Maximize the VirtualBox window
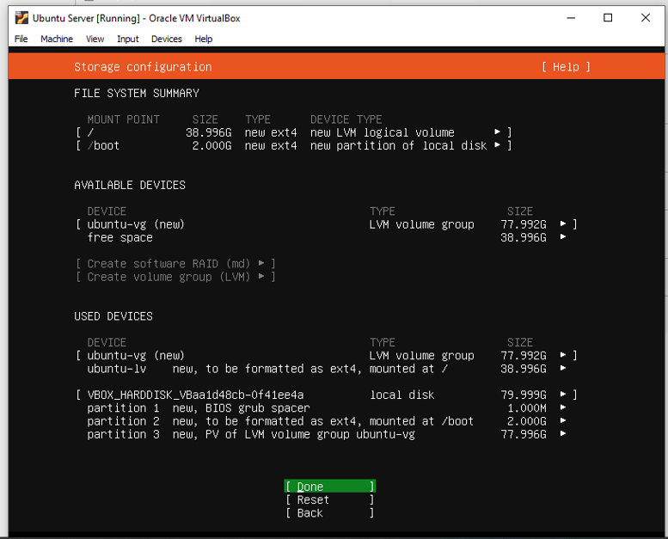 pyautogui.click(x=608, y=18)
